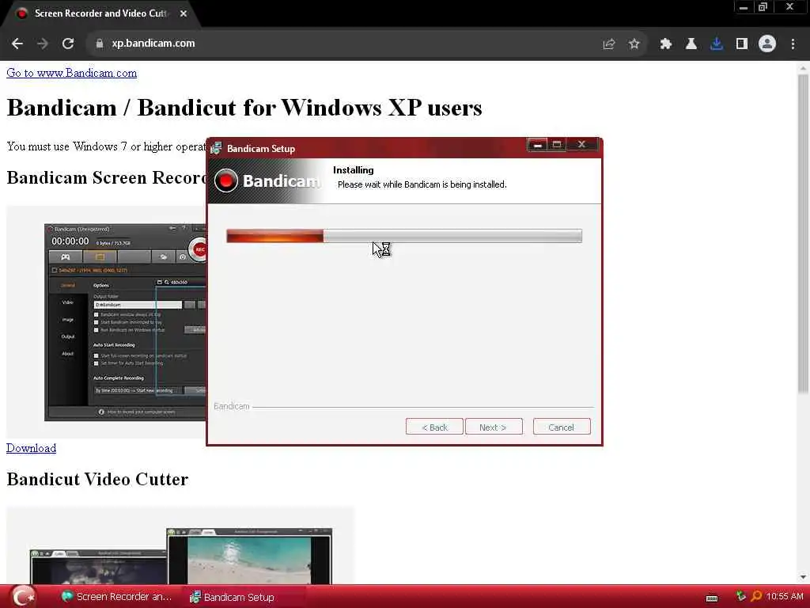Click the red Bandicam logo in installer
Viewport: 810px width, 608px height.
(225, 180)
